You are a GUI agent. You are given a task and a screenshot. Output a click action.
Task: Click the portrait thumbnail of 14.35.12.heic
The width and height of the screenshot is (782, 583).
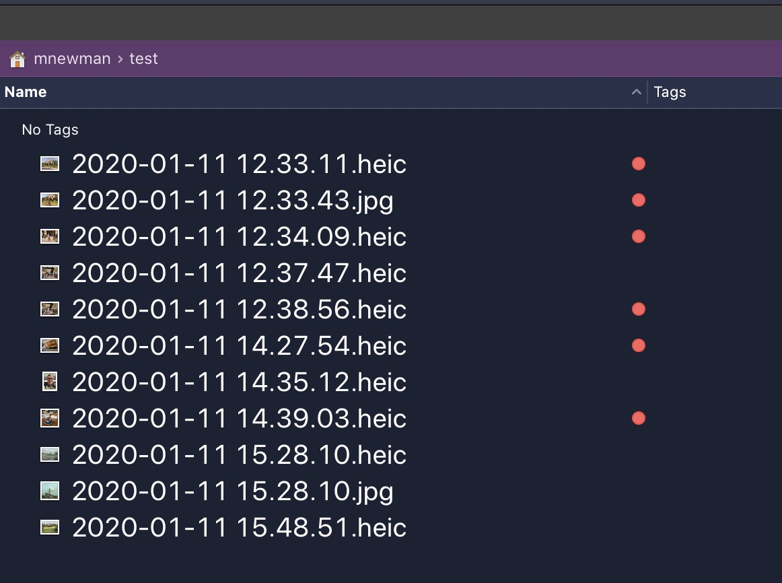point(50,382)
